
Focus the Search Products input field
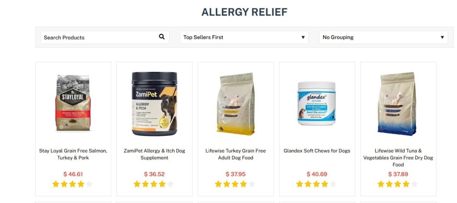[105, 37]
